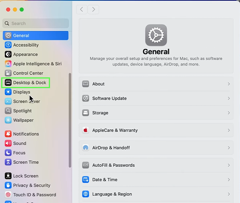Click the Appearance sidebar icon
Screen dimensions: 240x203
(8, 54)
